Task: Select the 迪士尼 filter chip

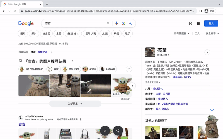Action: (x=46, y=34)
